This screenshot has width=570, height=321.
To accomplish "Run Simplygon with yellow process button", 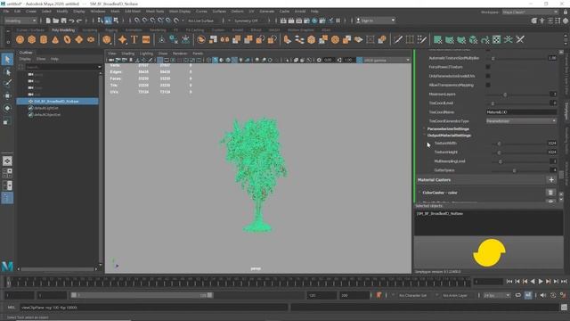I will click(489, 253).
